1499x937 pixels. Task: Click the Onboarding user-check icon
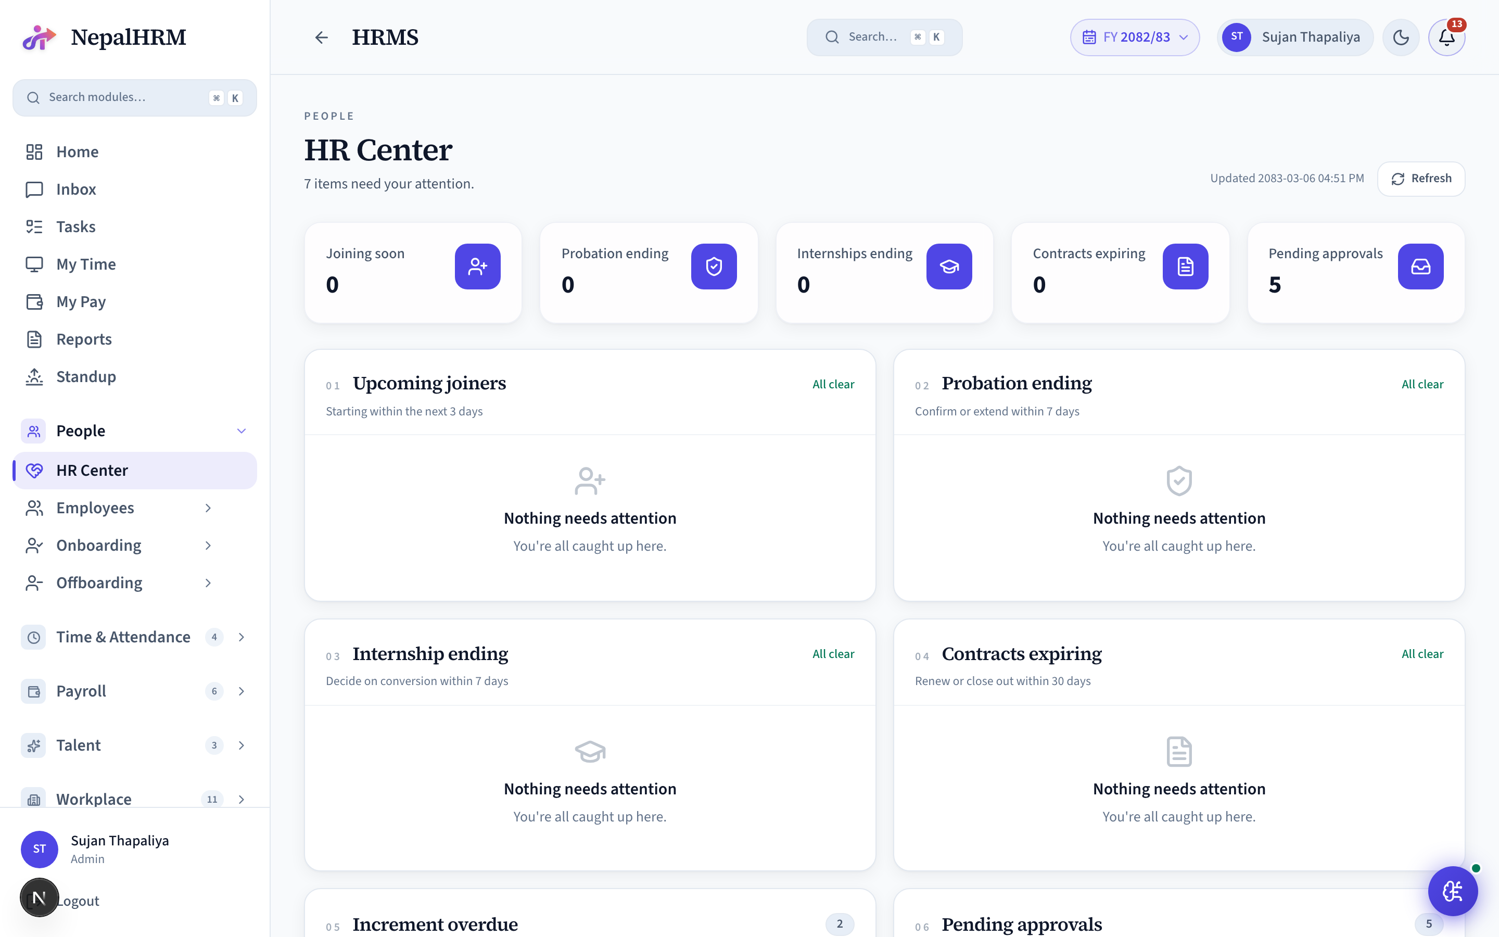coord(34,546)
